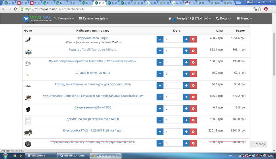The height and width of the screenshot is (159, 276).
Task: Open Штуцер в колектор Hana link
Action: [93, 73]
